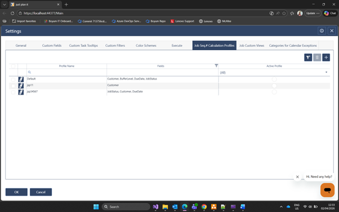Open Outlook from the taskbar
This screenshot has height=212, width=339.
[x=175, y=206]
